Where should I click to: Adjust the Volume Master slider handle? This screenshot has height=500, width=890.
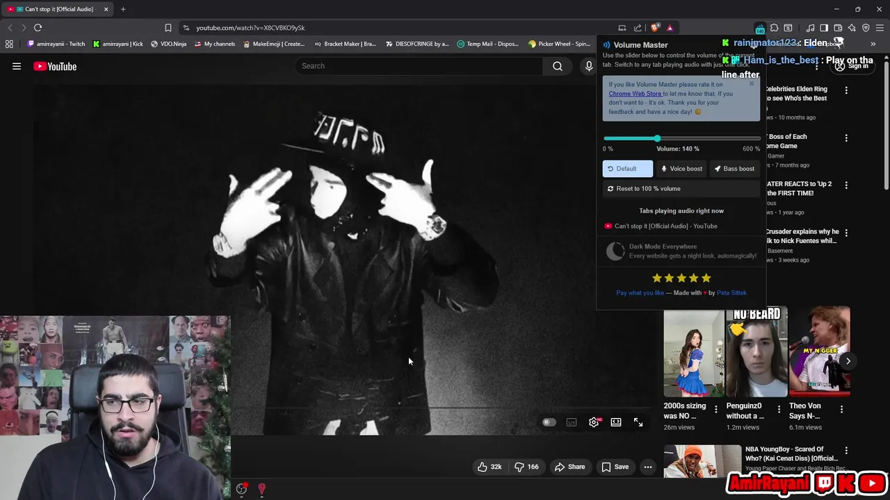pyautogui.click(x=657, y=138)
